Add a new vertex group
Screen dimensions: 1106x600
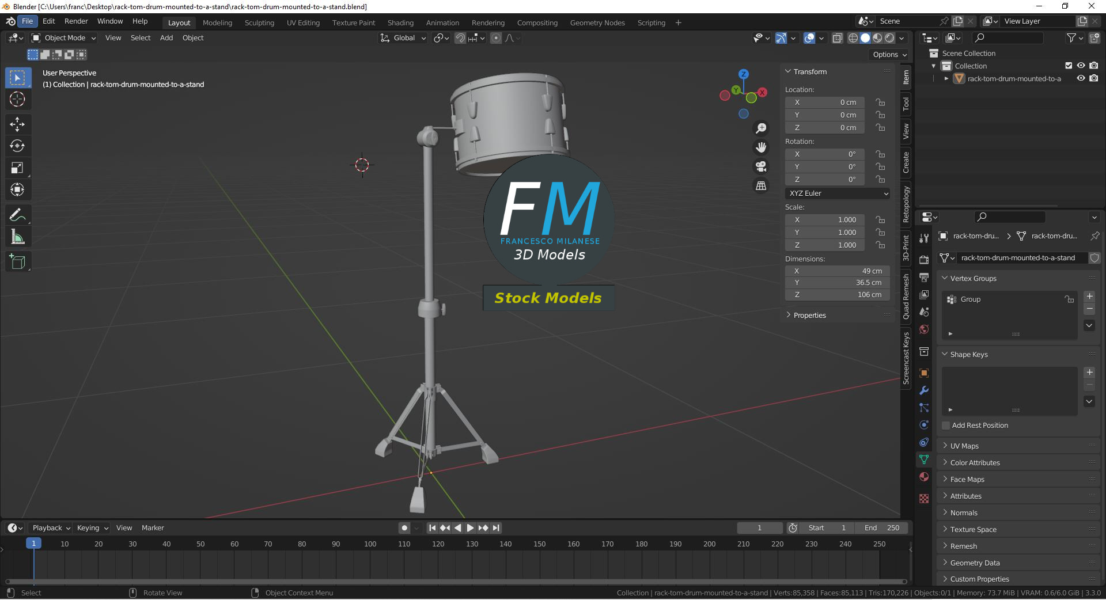pos(1089,297)
